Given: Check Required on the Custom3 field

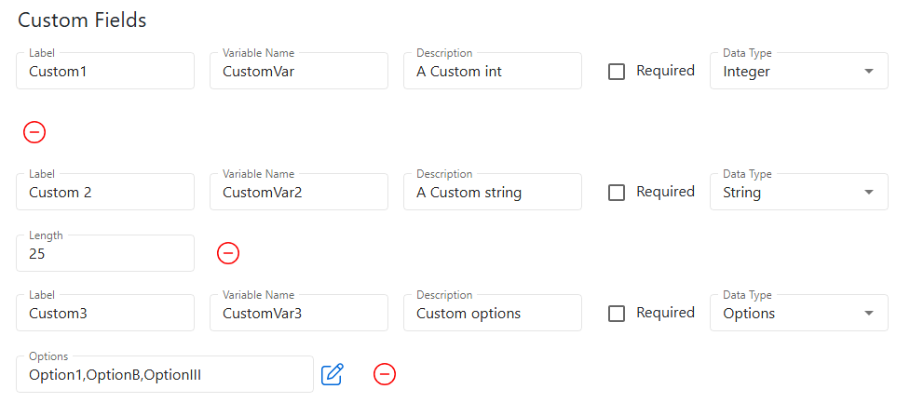Looking at the screenshot, I should pos(617,314).
